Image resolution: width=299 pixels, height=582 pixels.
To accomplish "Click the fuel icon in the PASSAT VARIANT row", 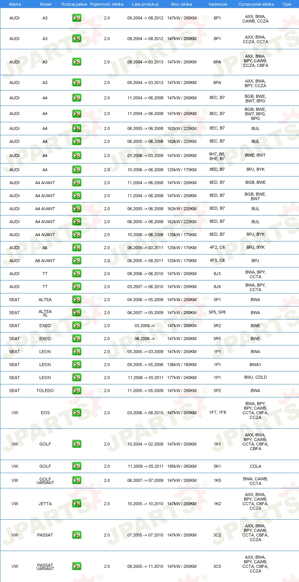I will (x=76, y=566).
